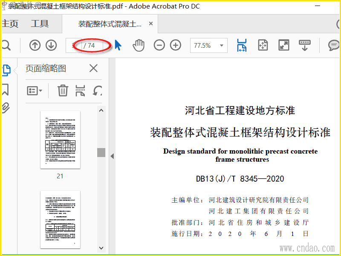Click the search magnifier icon

(6, 46)
